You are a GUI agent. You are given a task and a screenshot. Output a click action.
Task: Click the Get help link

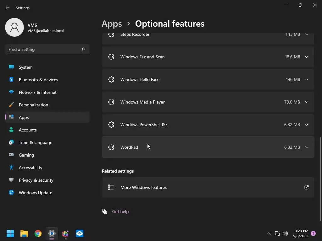point(120,212)
